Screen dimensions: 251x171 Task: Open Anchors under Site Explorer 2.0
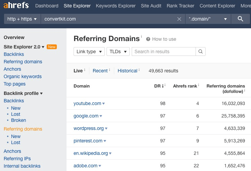[12, 69]
